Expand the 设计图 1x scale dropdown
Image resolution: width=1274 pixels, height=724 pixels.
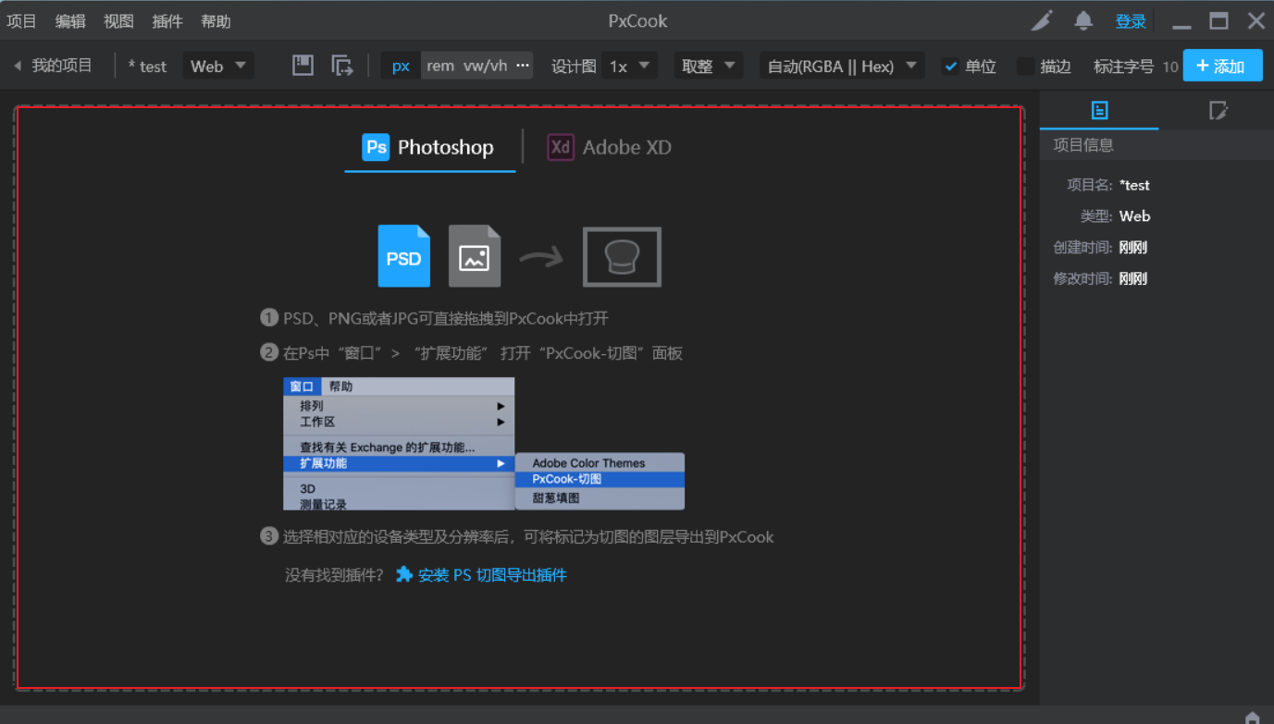point(629,66)
